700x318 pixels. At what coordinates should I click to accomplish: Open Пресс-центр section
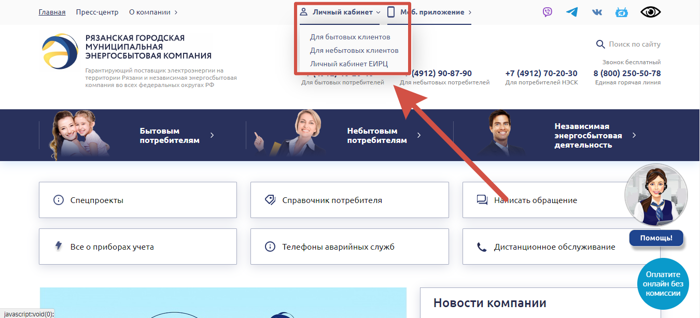[97, 12]
